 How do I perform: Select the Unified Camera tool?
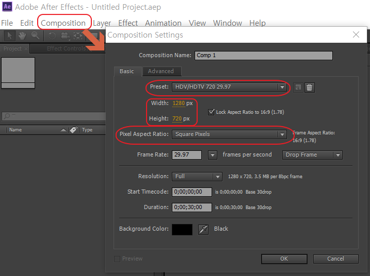(66, 36)
